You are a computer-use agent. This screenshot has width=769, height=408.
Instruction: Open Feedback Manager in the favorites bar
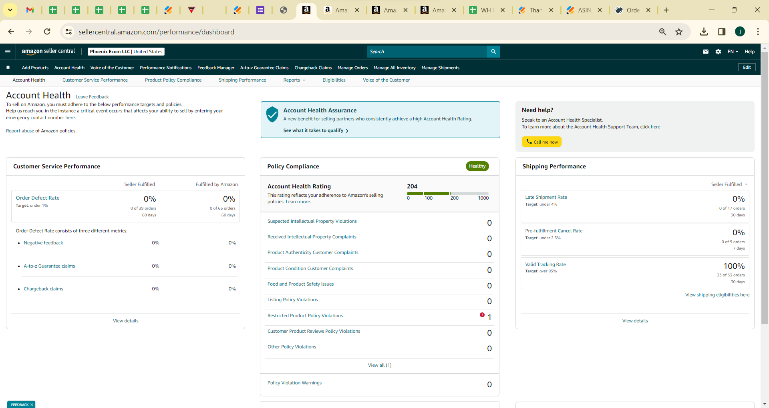point(216,68)
